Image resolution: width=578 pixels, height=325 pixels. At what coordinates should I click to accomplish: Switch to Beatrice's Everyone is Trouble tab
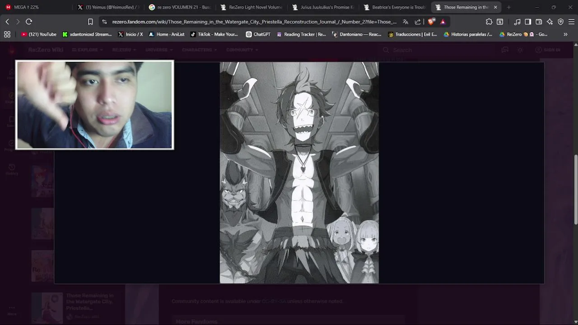click(395, 7)
